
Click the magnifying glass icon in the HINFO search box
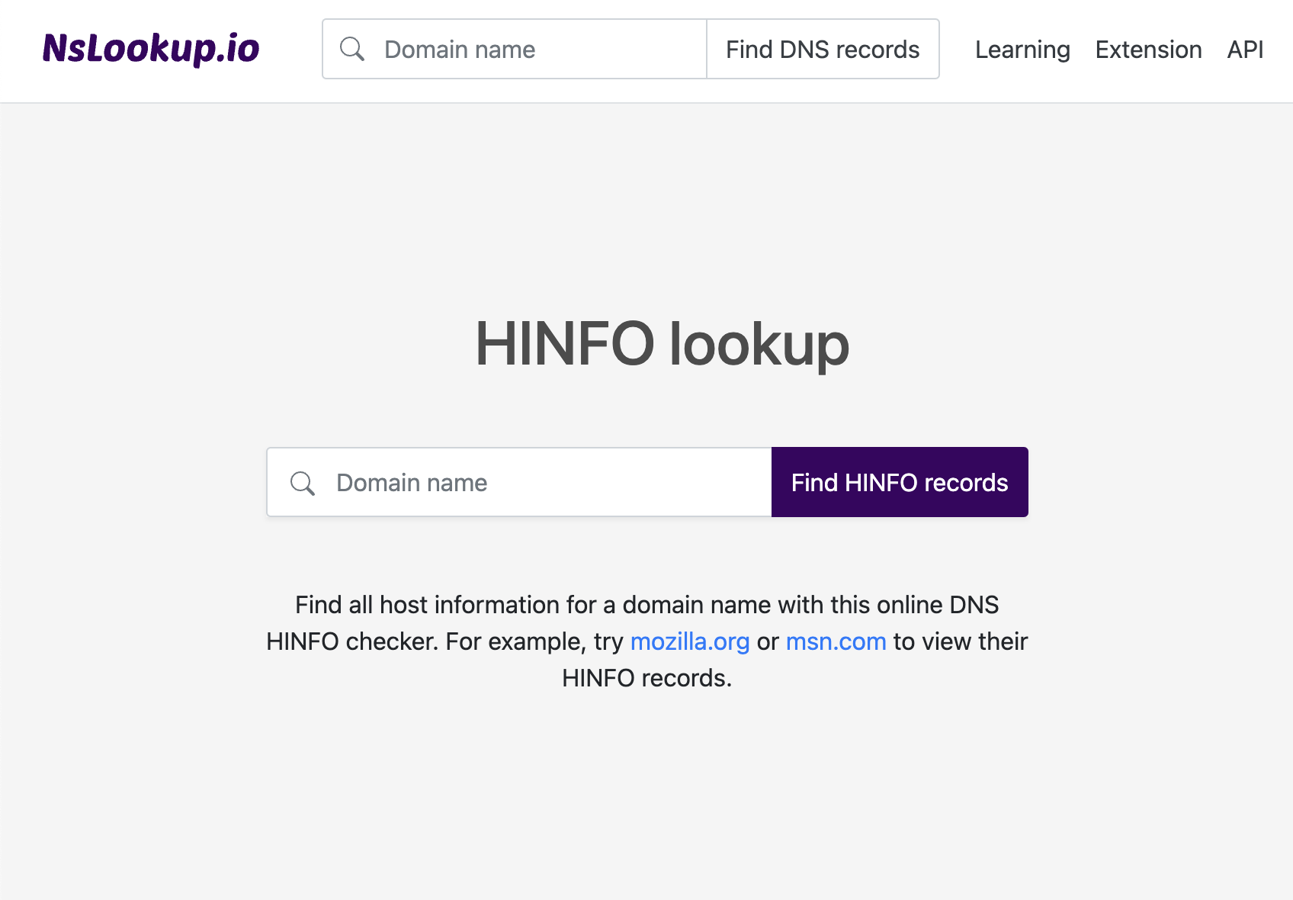click(x=302, y=483)
